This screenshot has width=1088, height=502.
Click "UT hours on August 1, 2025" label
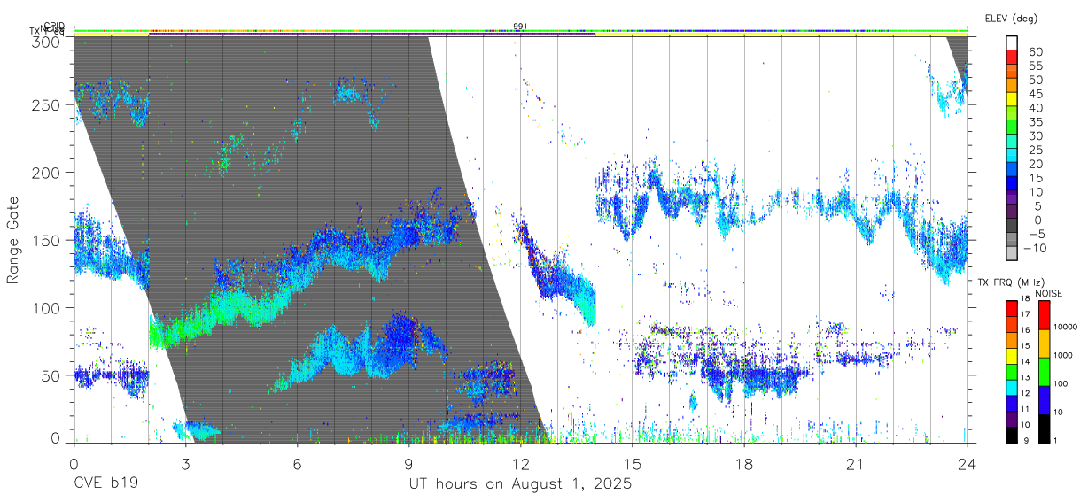[520, 484]
